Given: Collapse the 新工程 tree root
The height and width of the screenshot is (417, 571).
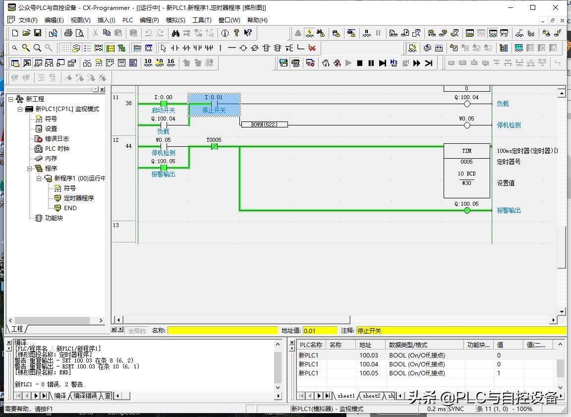Looking at the screenshot, I should (10, 99).
